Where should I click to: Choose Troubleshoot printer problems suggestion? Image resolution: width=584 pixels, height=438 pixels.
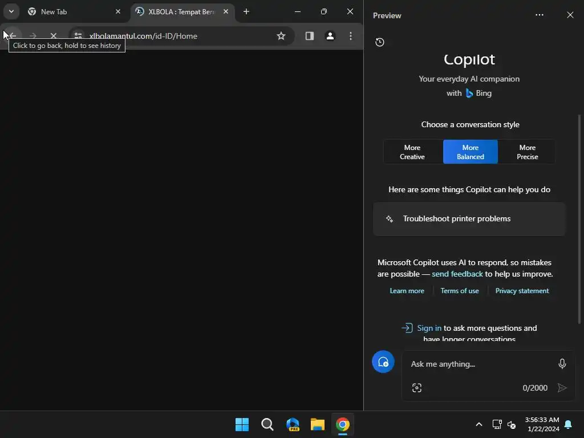469,219
